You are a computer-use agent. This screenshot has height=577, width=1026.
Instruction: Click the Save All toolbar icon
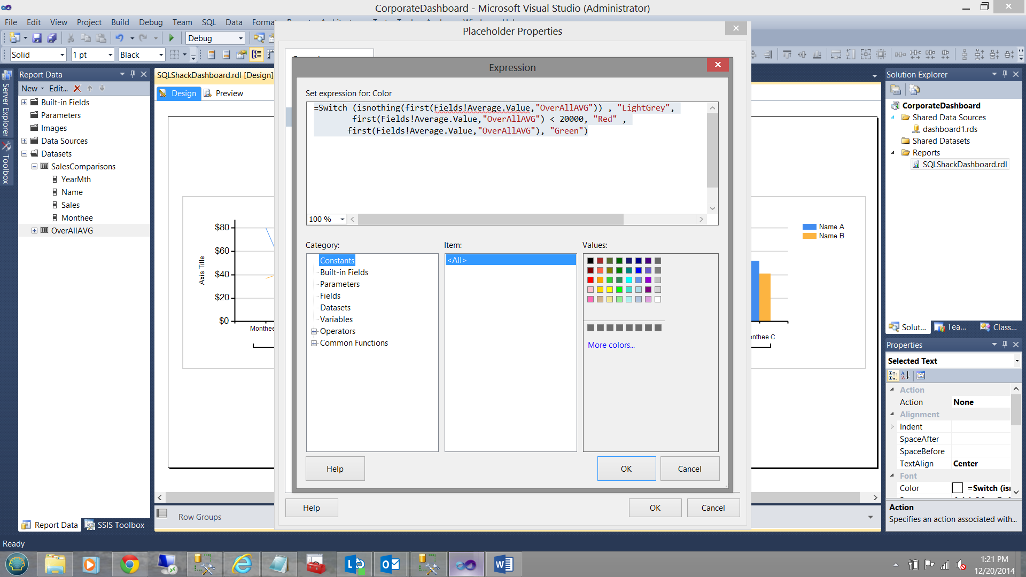pyautogui.click(x=52, y=38)
